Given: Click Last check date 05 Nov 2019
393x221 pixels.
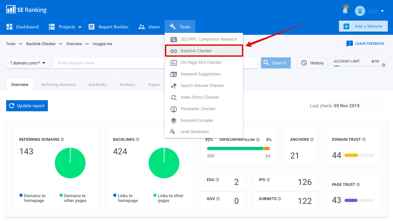Looking at the screenshot, I should point(346,106).
